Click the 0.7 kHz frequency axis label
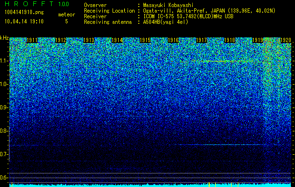The image size is (295, 187). 4,154
